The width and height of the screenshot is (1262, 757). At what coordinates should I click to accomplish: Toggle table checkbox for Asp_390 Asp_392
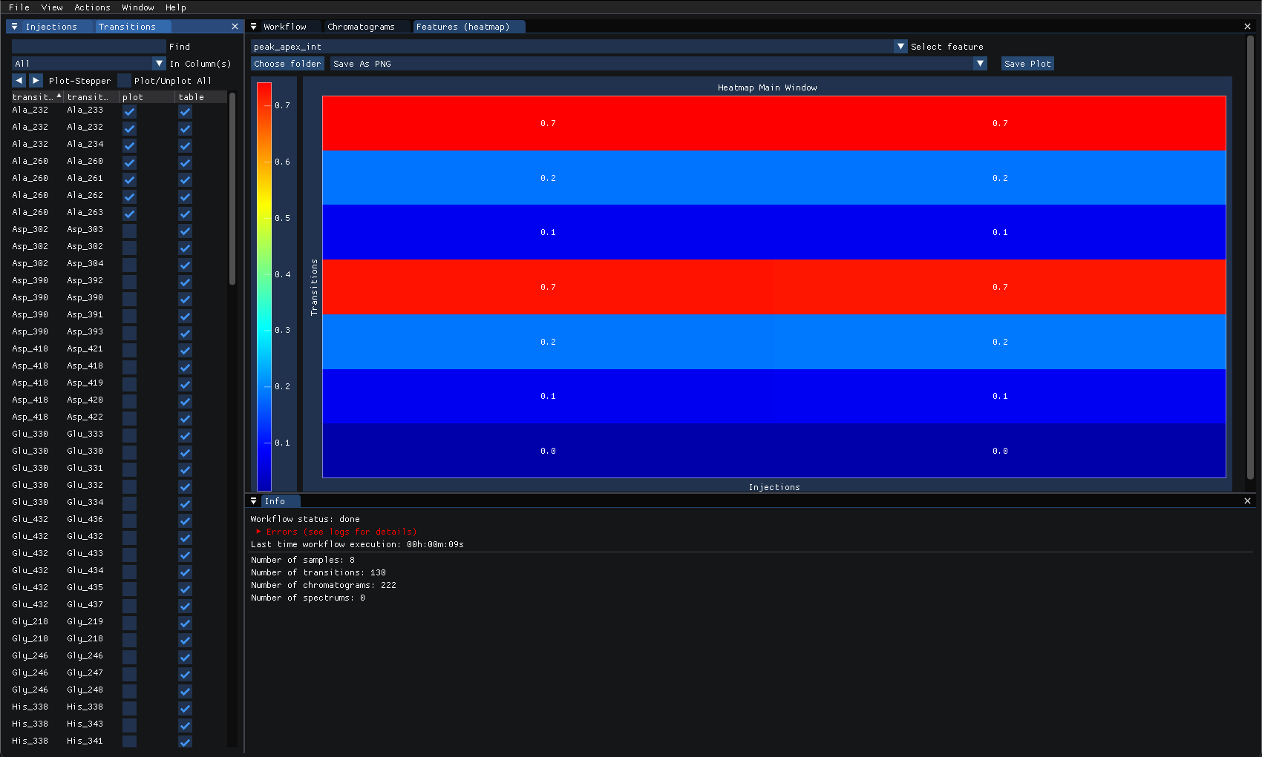tap(185, 282)
